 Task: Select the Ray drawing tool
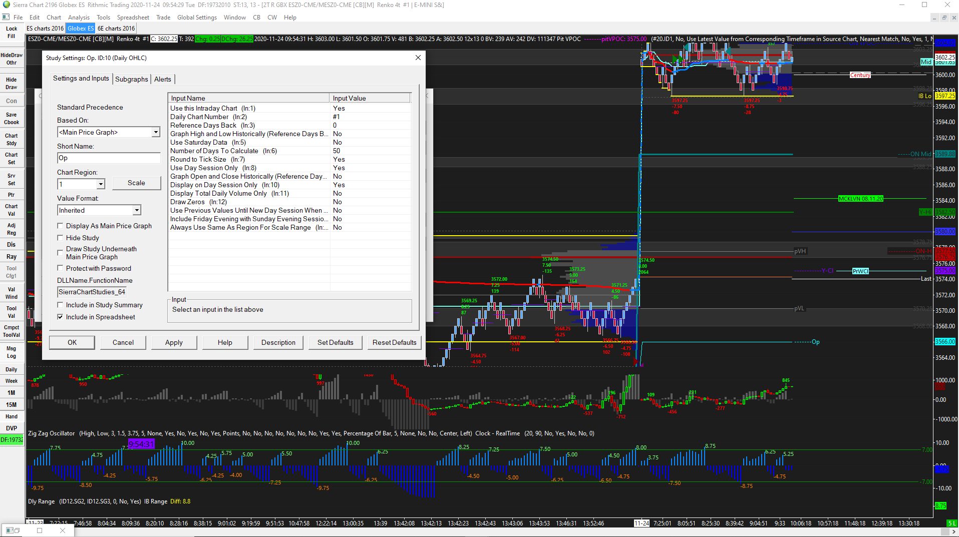pos(12,257)
